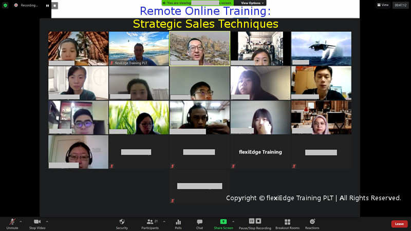Screen dimensions: 411x231
Task: Open the View layout menu
Action: pos(383,5)
